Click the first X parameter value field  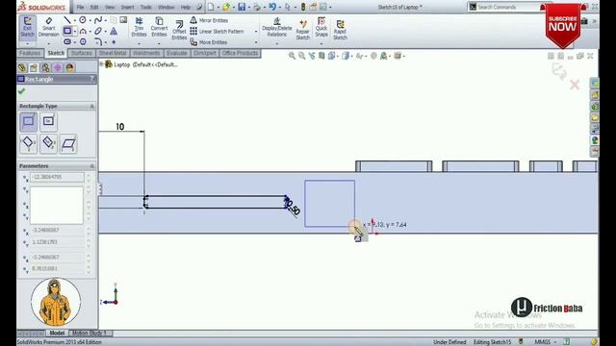coord(58,177)
